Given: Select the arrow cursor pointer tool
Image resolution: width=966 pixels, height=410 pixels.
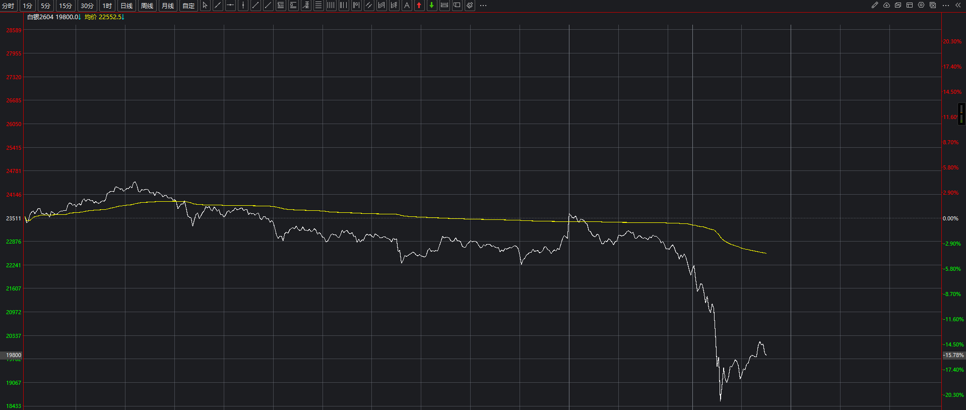Looking at the screenshot, I should (x=205, y=6).
